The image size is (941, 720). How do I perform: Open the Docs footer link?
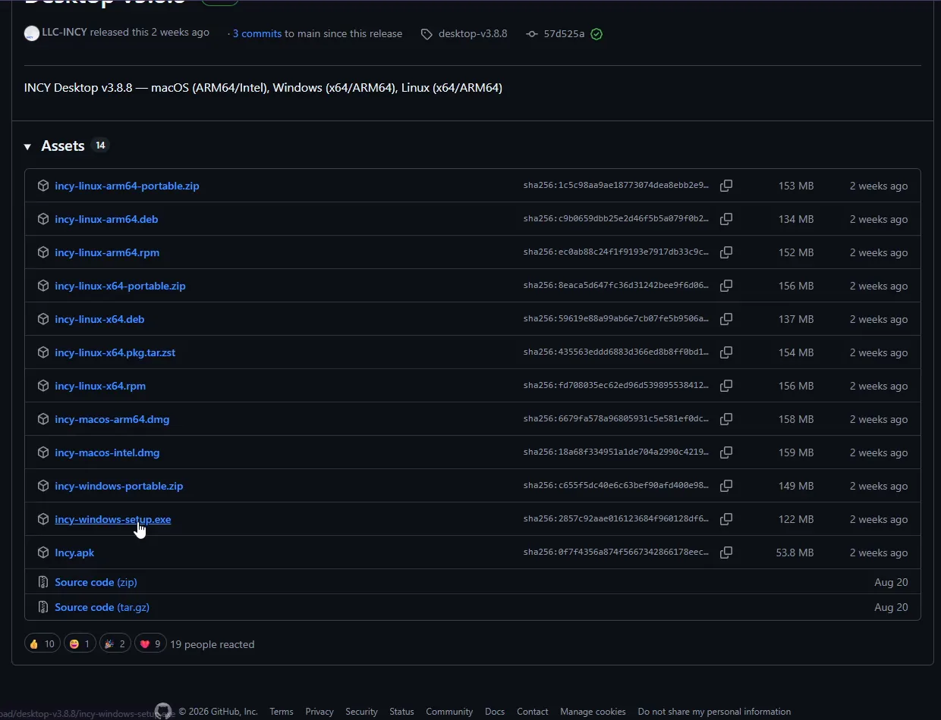495,712
